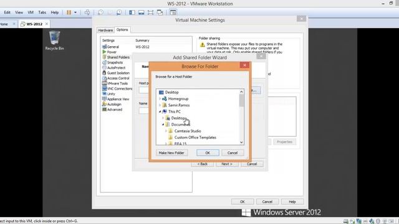Collapse the Documents tree node

tap(163, 124)
